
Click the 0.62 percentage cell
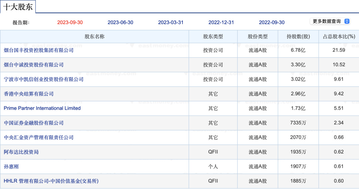[x=339, y=152]
